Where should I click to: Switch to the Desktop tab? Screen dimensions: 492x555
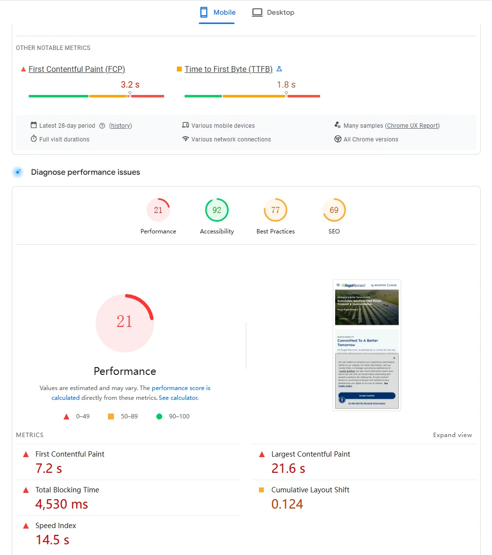273,12
